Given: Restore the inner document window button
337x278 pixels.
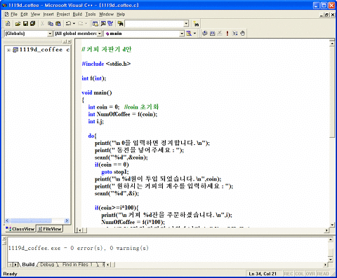Looking at the screenshot, I should [x=327, y=15].
